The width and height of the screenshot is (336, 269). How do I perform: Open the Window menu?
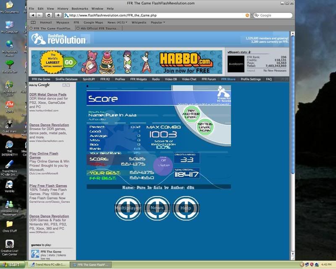97,8
